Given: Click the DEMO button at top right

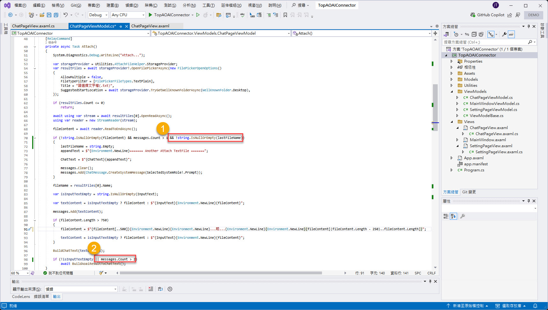Looking at the screenshot, I should pos(533,15).
